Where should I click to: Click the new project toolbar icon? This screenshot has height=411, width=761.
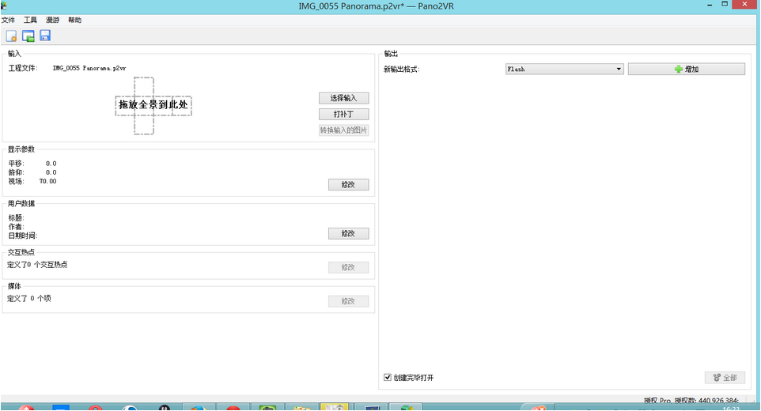click(11, 36)
